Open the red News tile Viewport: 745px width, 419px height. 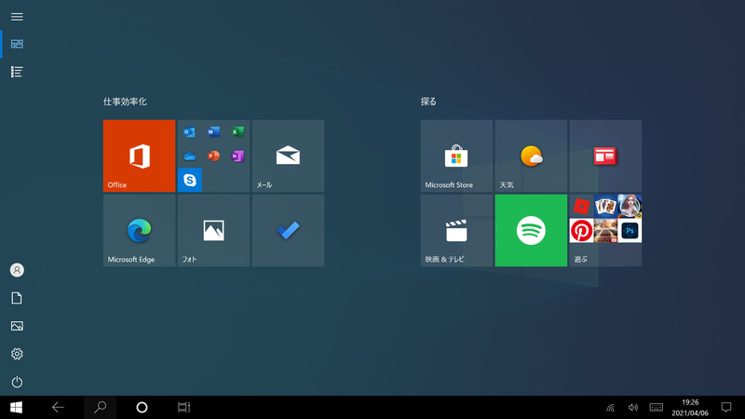(606, 155)
